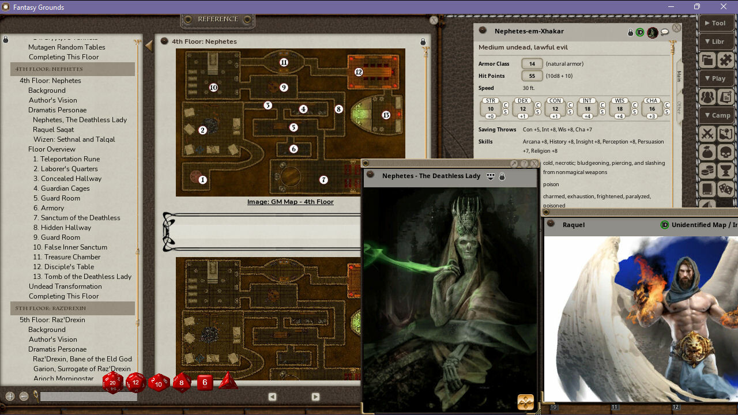Expand the Tool section in the right sidebar

coord(716,23)
